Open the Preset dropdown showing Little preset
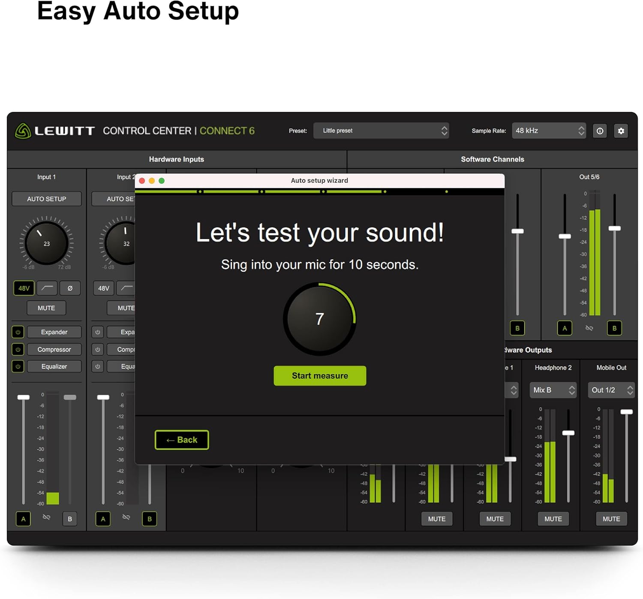This screenshot has height=599, width=643. click(382, 130)
